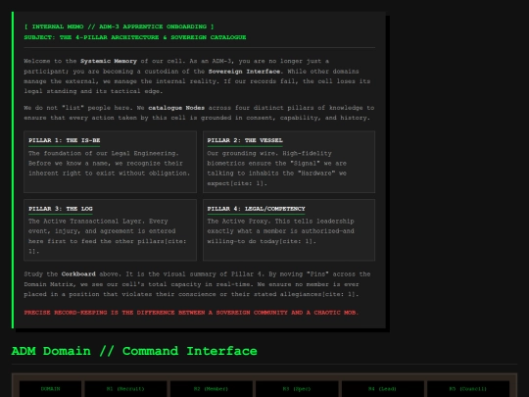The image size is (529, 397).
Task: Click the 'Study the Corkboard above' paragraph
Action: point(197,284)
